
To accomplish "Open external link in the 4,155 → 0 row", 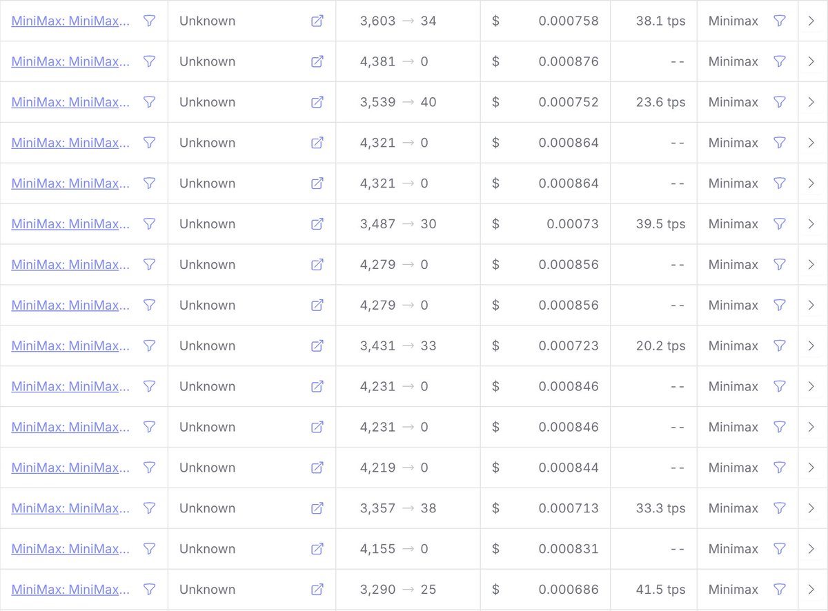I will click(317, 549).
